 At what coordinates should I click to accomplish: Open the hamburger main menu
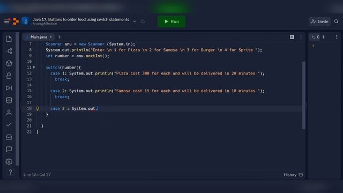(x=7, y=21)
